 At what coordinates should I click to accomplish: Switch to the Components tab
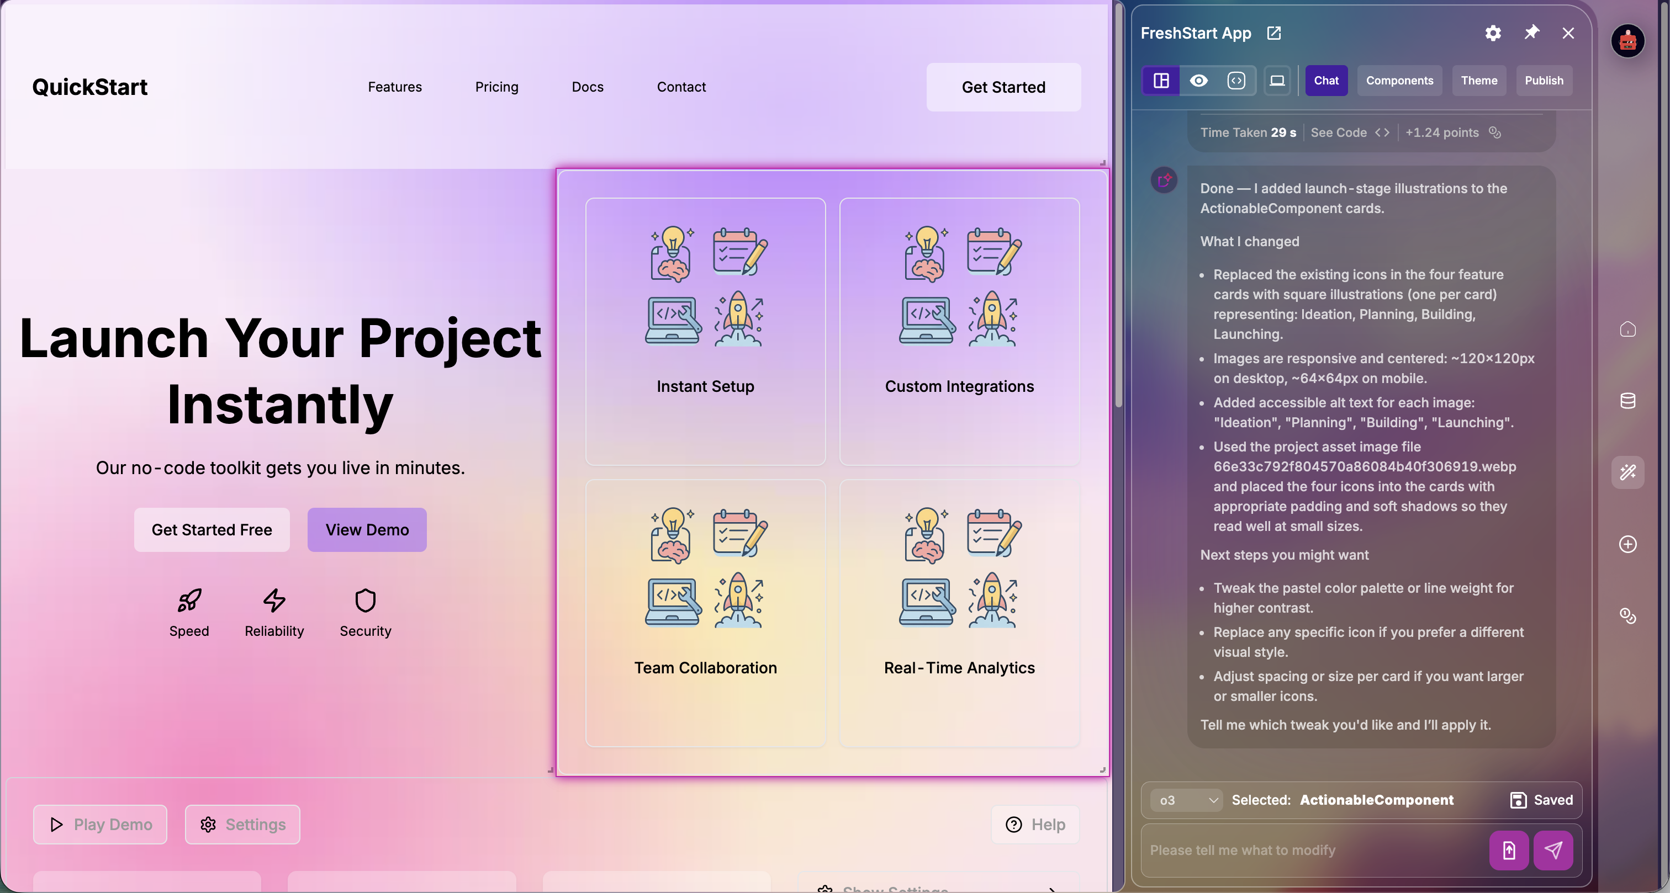(x=1399, y=81)
